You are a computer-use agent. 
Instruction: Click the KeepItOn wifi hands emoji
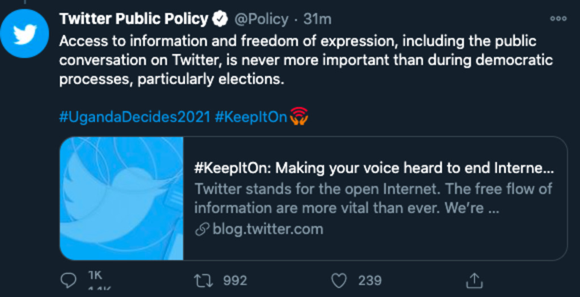(x=298, y=116)
